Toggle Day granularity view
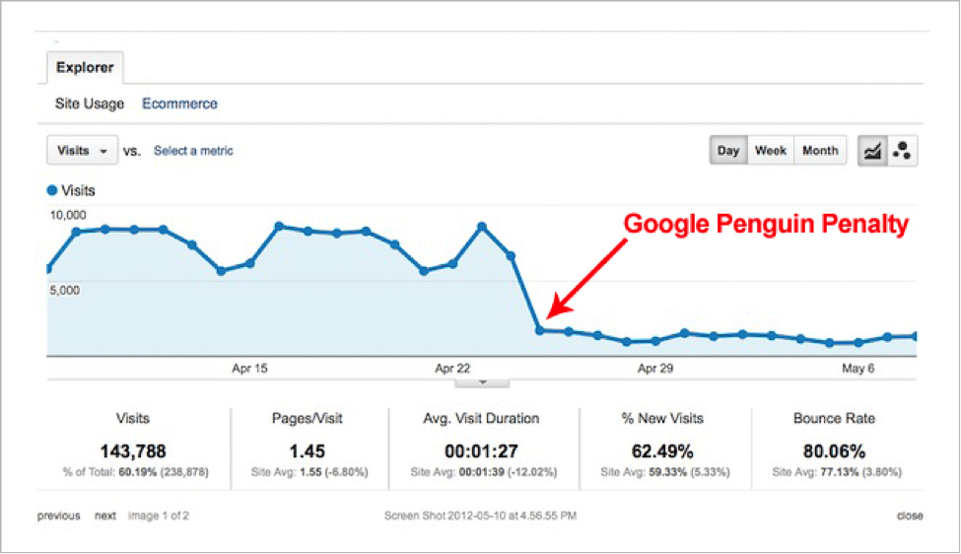This screenshot has height=554, width=961. (x=728, y=151)
